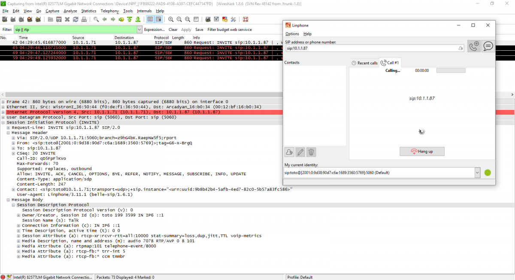
Task: Open a capture file icon
Action: [x=51, y=19]
